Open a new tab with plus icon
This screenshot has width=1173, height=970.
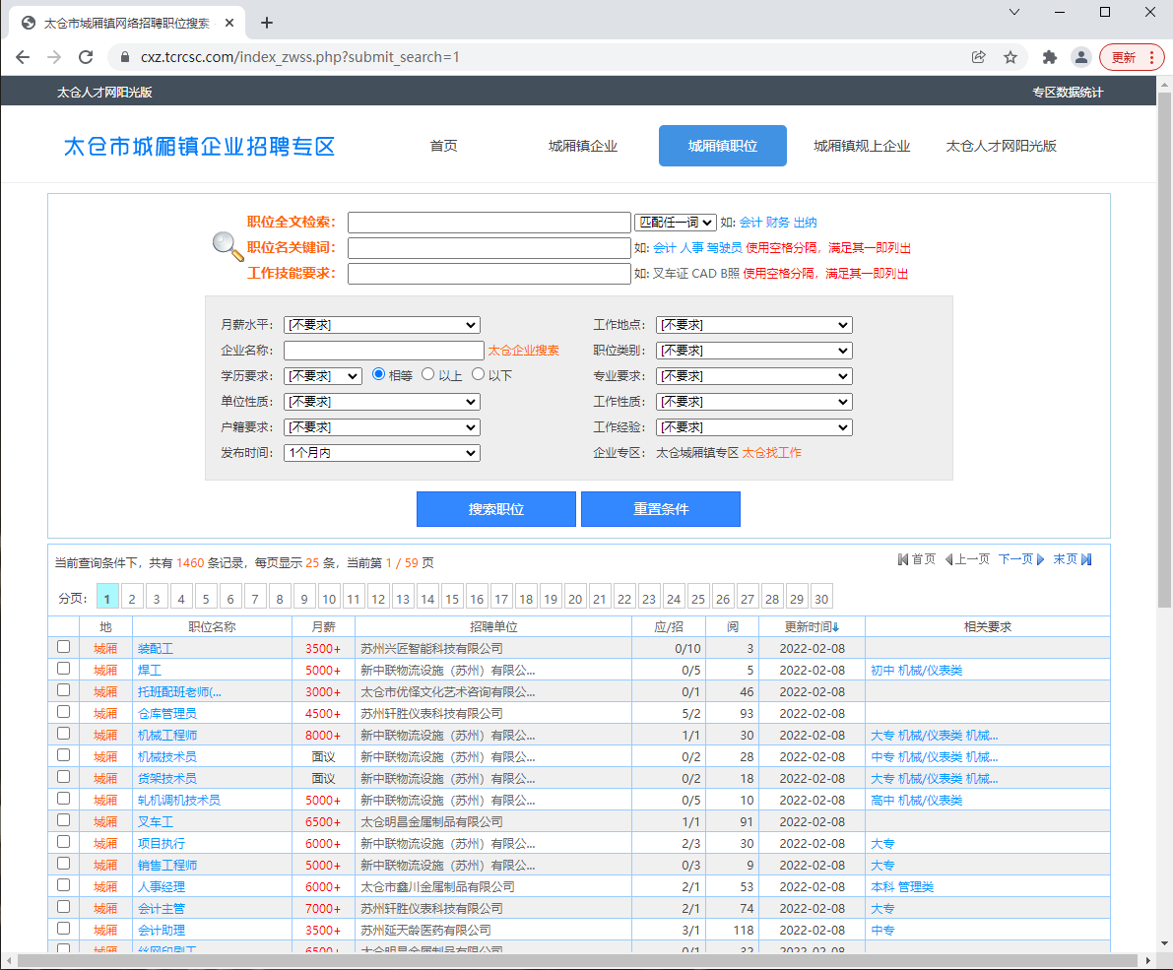pos(266,23)
